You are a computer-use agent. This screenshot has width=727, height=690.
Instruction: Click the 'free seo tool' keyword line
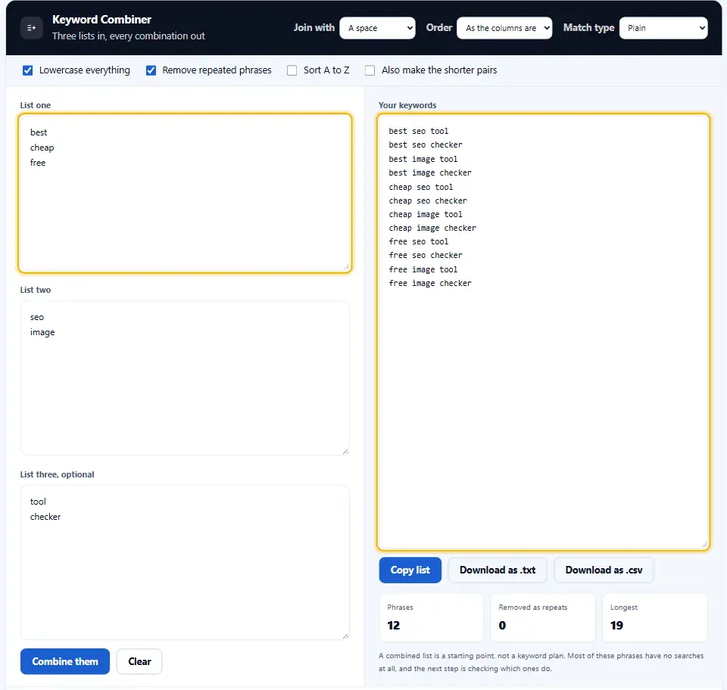pos(419,242)
